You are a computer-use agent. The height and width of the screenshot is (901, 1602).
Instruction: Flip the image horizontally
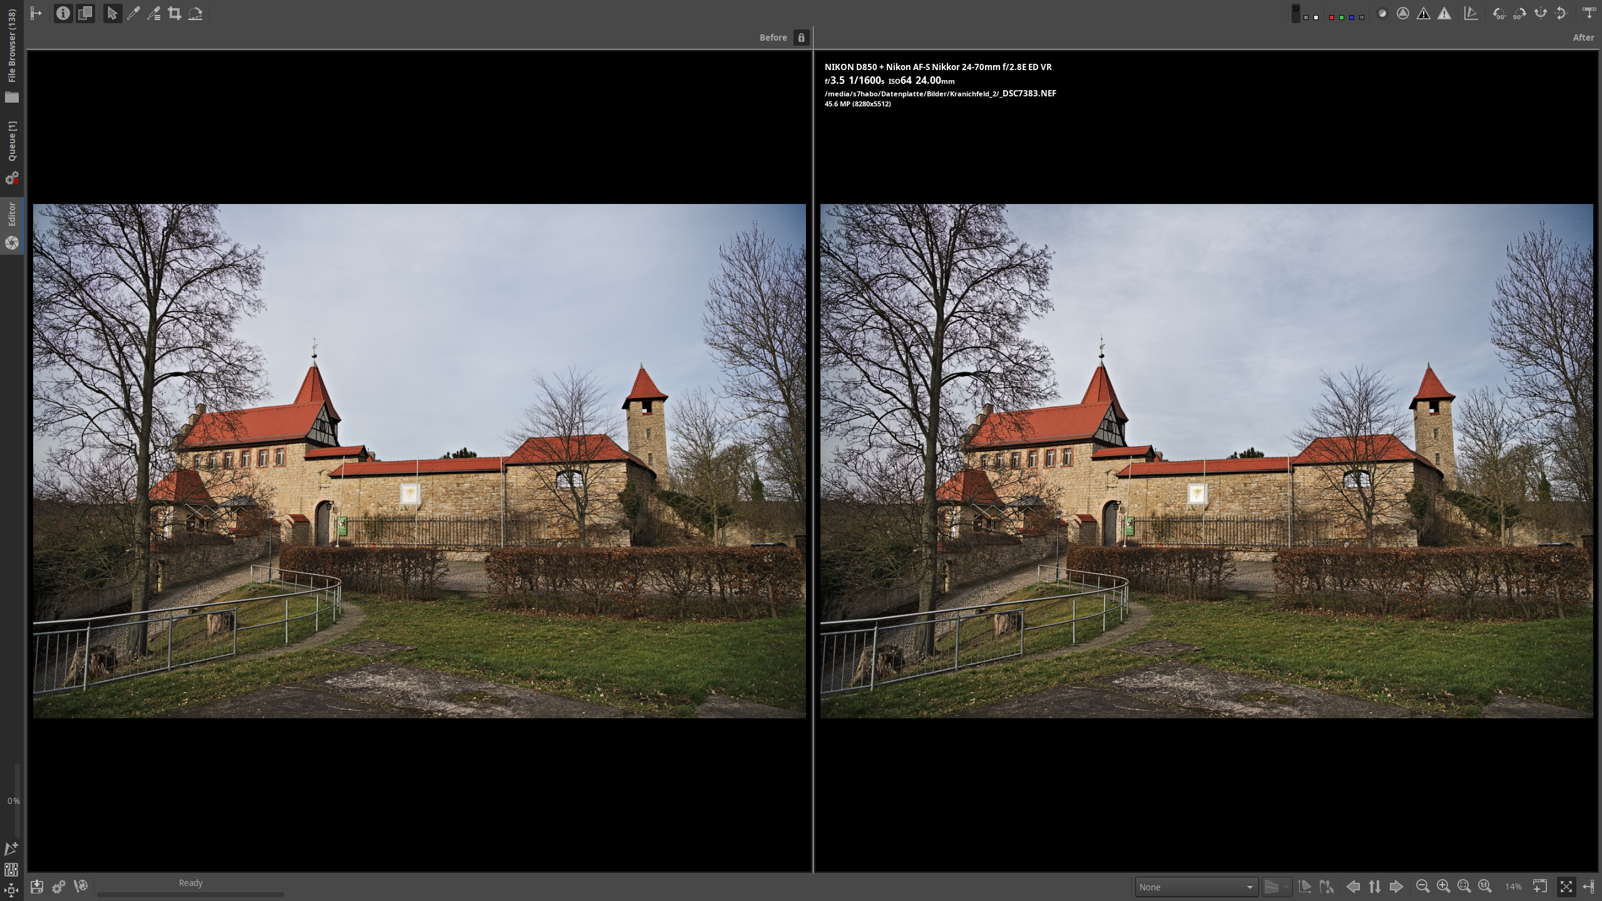point(1540,13)
